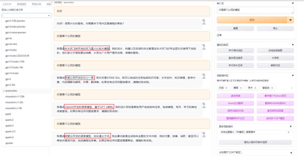Copy the OpenAI GPT-4 response
This screenshot has width=304, height=156.
tap(204, 104)
